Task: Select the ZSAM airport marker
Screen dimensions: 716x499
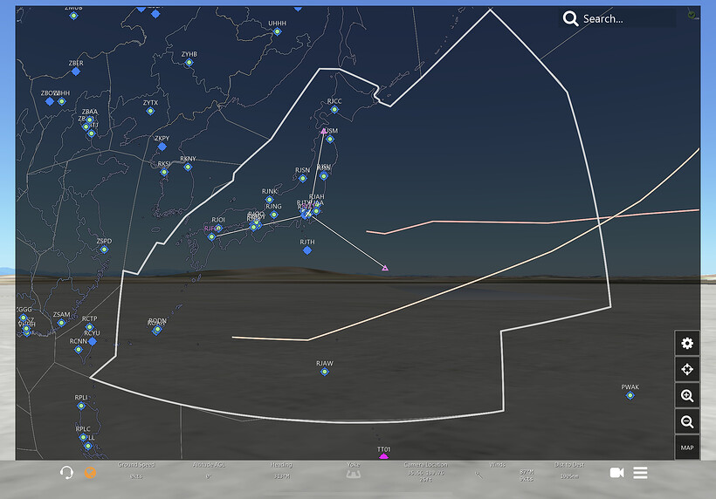Action: tap(61, 323)
